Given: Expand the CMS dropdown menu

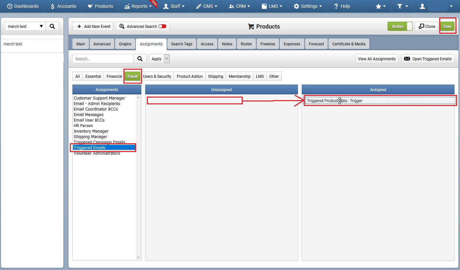Looking at the screenshot, I should coord(207,6).
